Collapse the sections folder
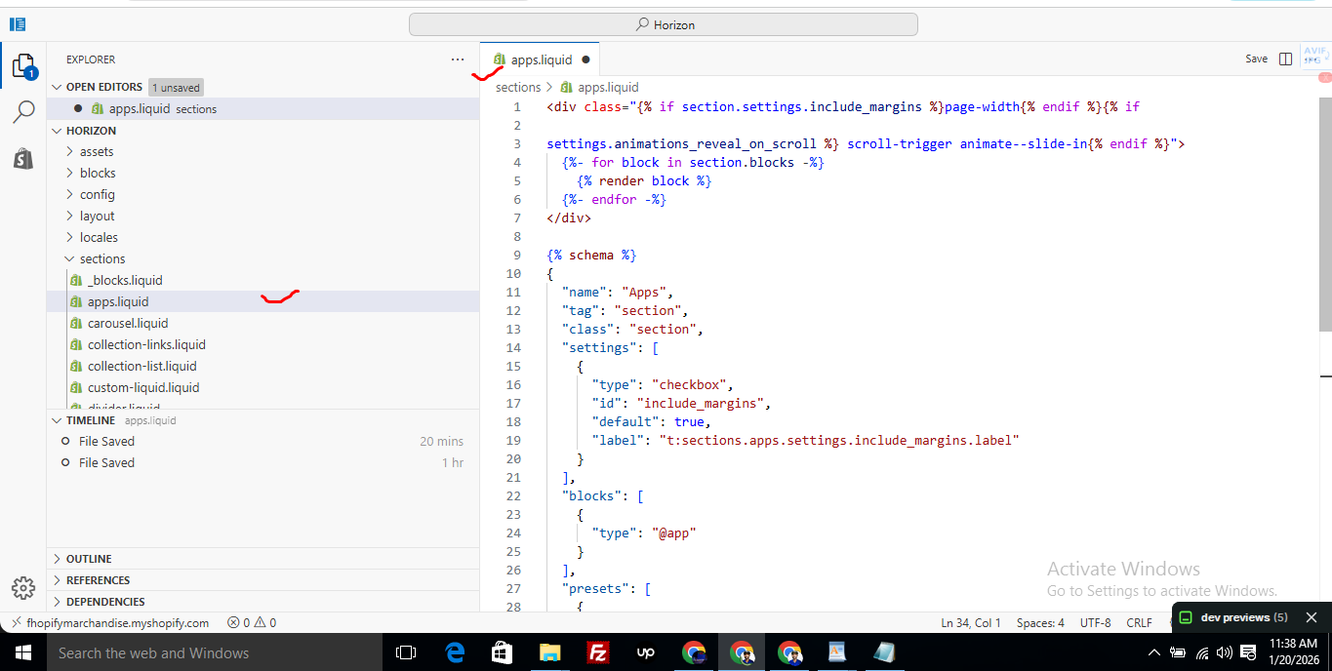This screenshot has width=1332, height=671. click(101, 258)
